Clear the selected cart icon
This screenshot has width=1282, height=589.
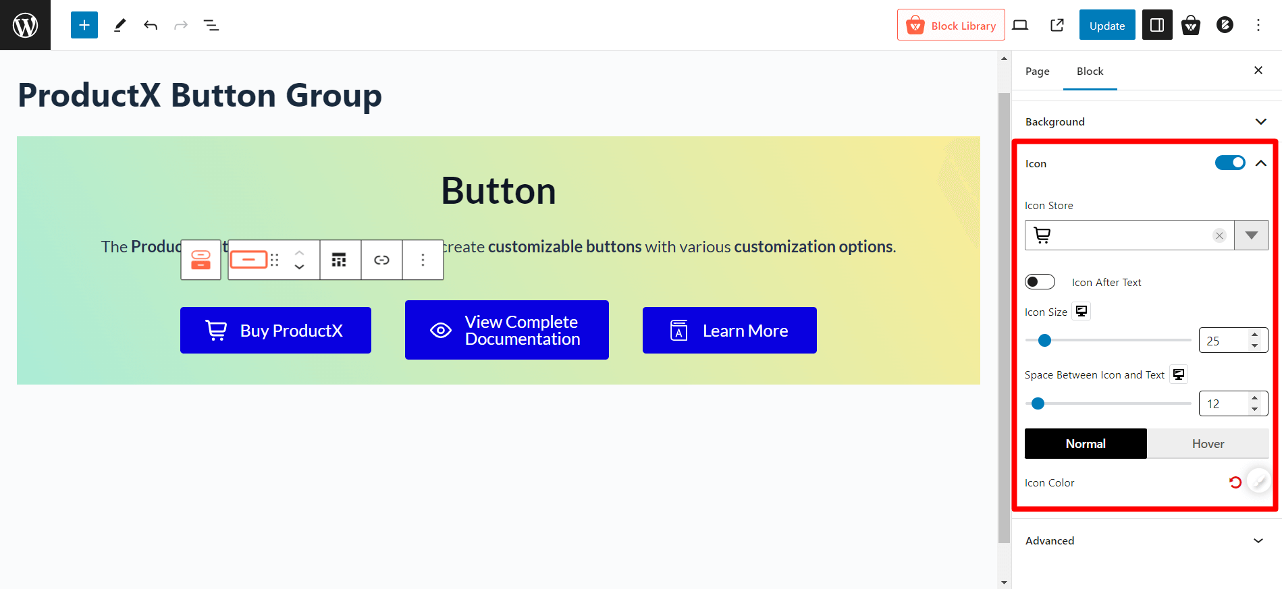pyautogui.click(x=1219, y=235)
